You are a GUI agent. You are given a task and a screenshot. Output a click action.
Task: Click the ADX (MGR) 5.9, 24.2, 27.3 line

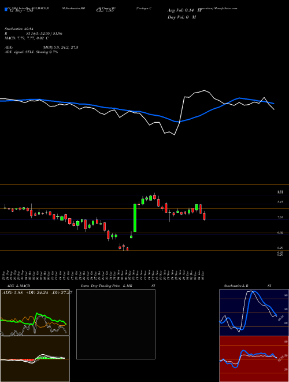42,47
